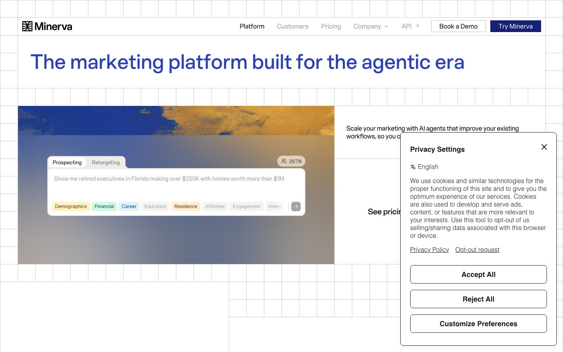Open the API external link arrow
563x352 pixels.
pyautogui.click(x=417, y=26)
